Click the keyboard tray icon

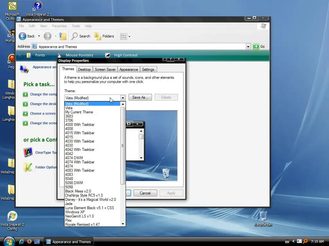287,242
